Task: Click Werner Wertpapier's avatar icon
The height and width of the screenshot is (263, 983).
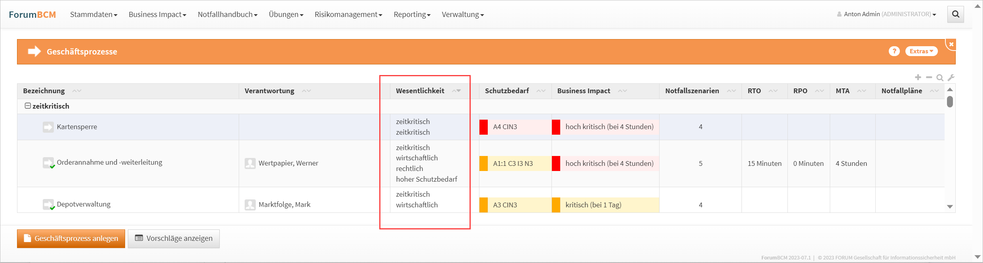Action: pyautogui.click(x=250, y=163)
